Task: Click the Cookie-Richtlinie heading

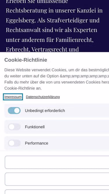Action: click(26, 60)
